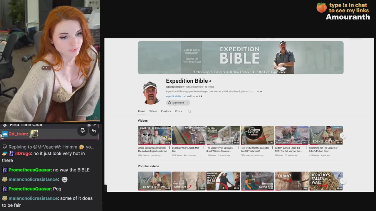Click Eden's Lost River thumbnail in Popular videos
376x211 pixels.
click(155, 181)
